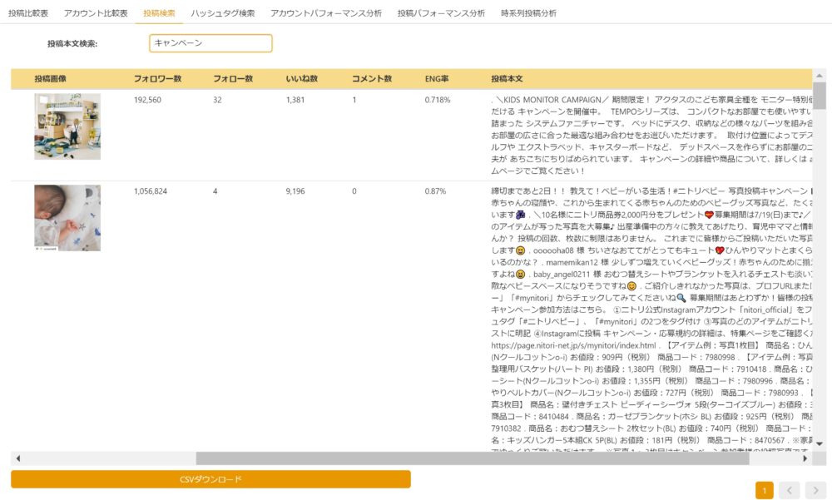Screen dimensions: 832x500
Task: Switch to アカウント比較表 tab
Action: pos(96,13)
